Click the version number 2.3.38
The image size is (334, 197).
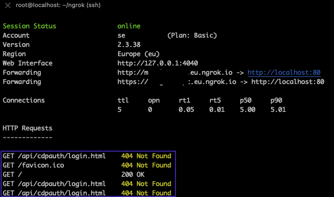129,45
